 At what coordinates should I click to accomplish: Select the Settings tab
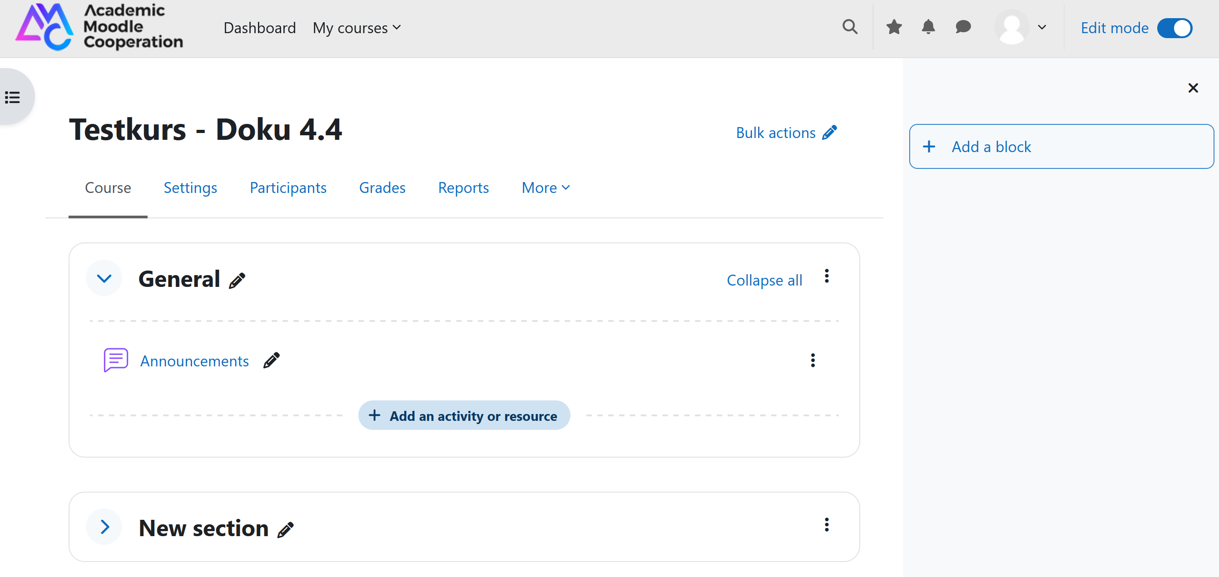point(190,187)
